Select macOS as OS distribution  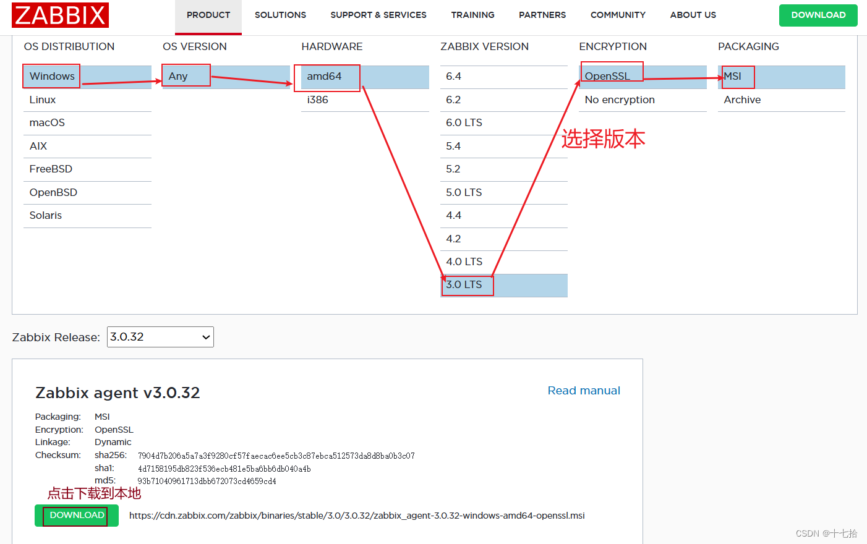click(x=87, y=123)
